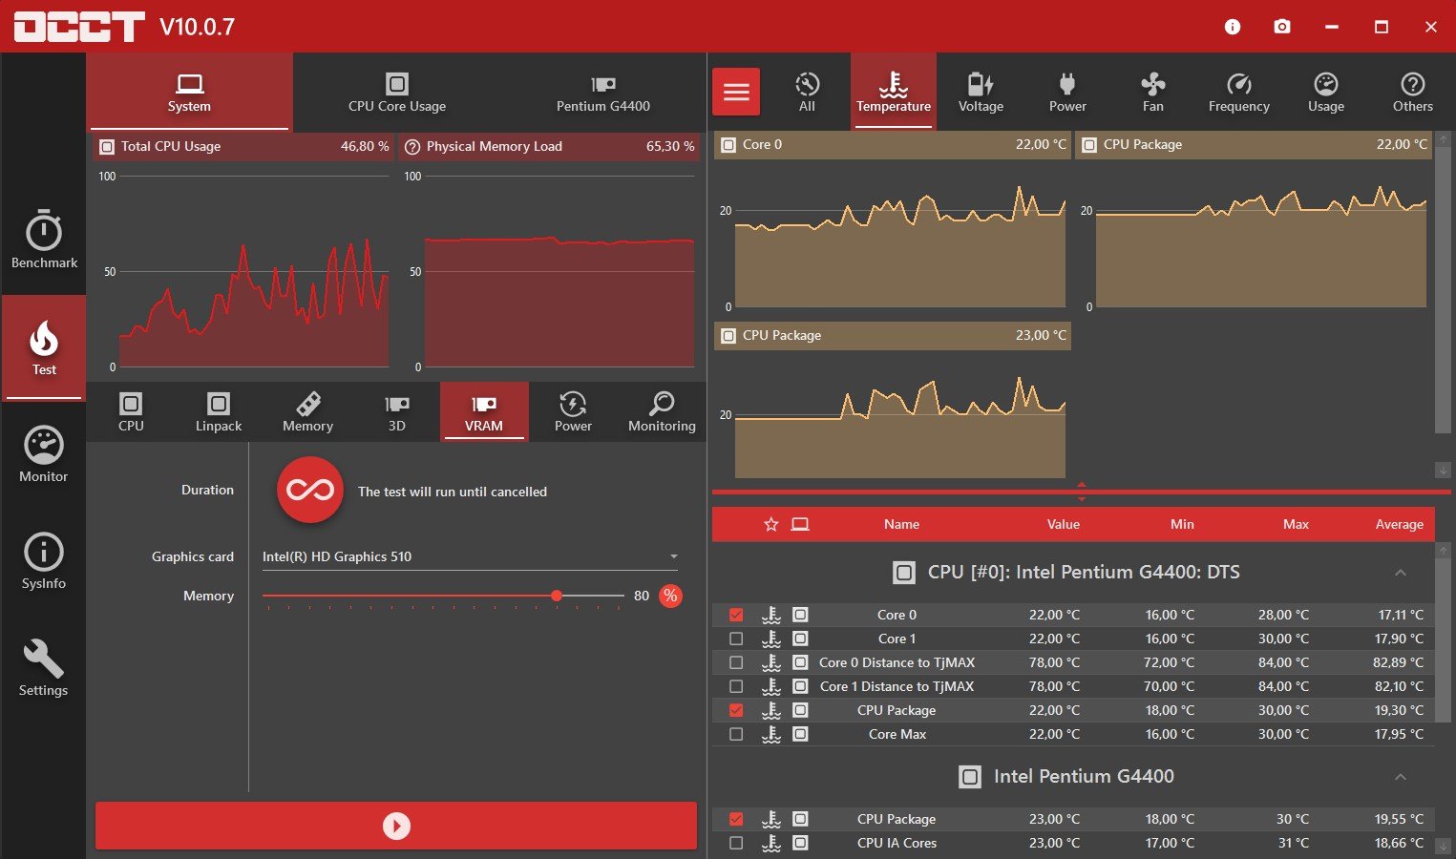This screenshot has width=1456, height=859.
Task: Select the Linpack test type
Action: 219,411
